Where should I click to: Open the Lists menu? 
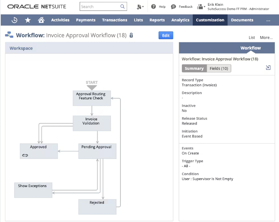138,20
